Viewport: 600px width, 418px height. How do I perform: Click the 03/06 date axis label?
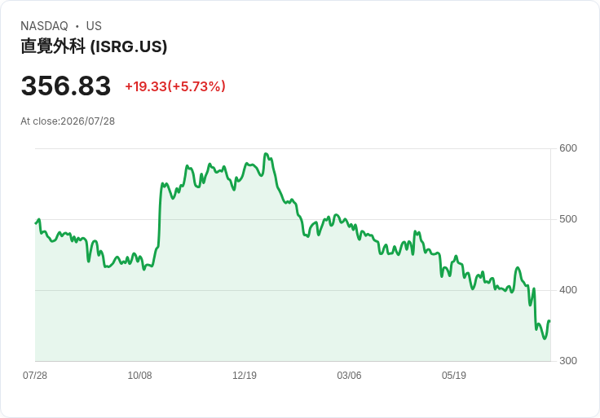click(x=349, y=375)
